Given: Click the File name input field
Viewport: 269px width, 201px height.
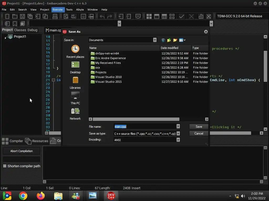Looking at the screenshot, I should pyautogui.click(x=145, y=126).
